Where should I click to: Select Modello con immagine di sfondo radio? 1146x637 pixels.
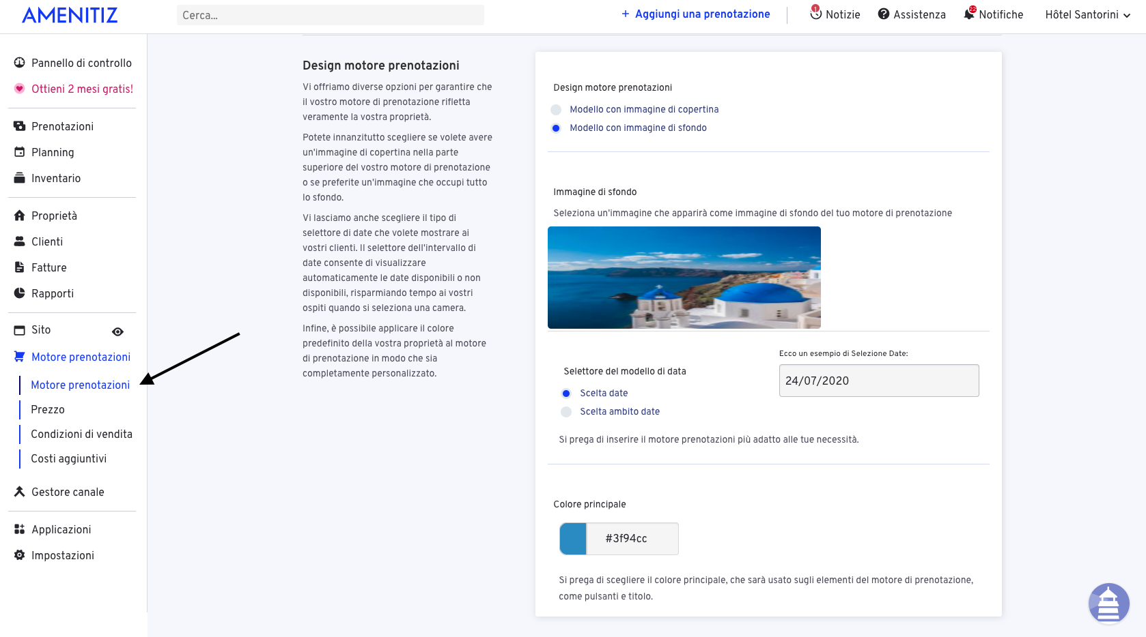556,128
